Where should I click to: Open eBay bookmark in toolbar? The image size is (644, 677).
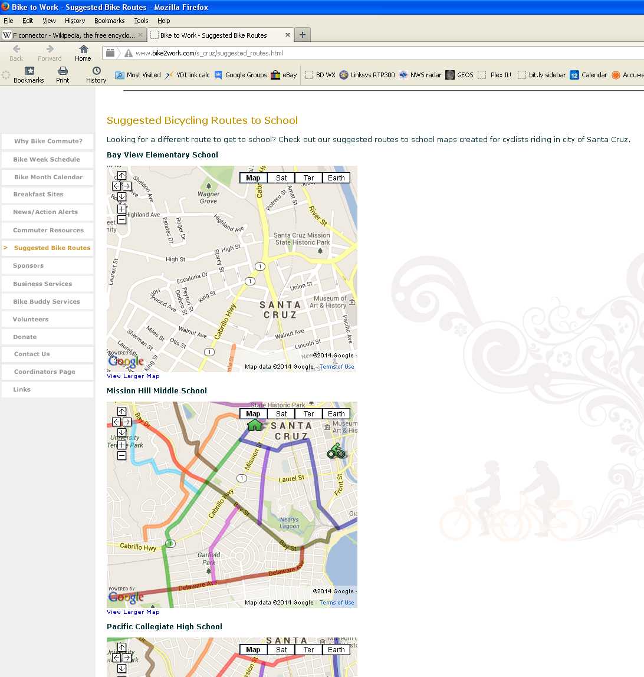coord(284,75)
